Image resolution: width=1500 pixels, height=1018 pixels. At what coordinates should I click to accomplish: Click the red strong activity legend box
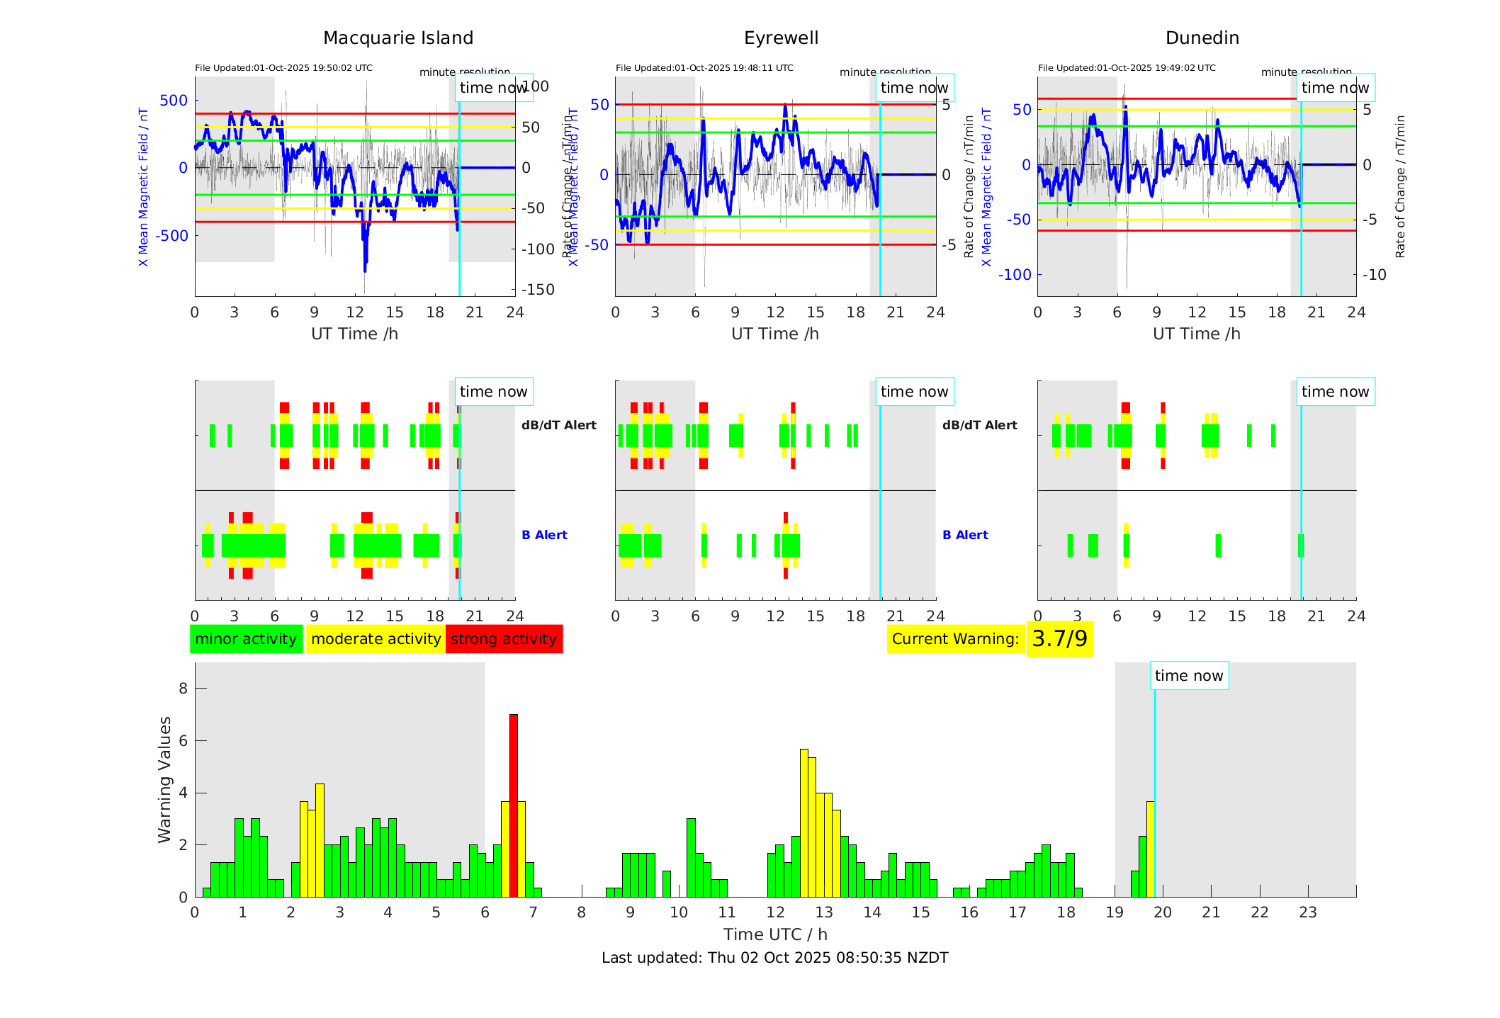pos(504,639)
